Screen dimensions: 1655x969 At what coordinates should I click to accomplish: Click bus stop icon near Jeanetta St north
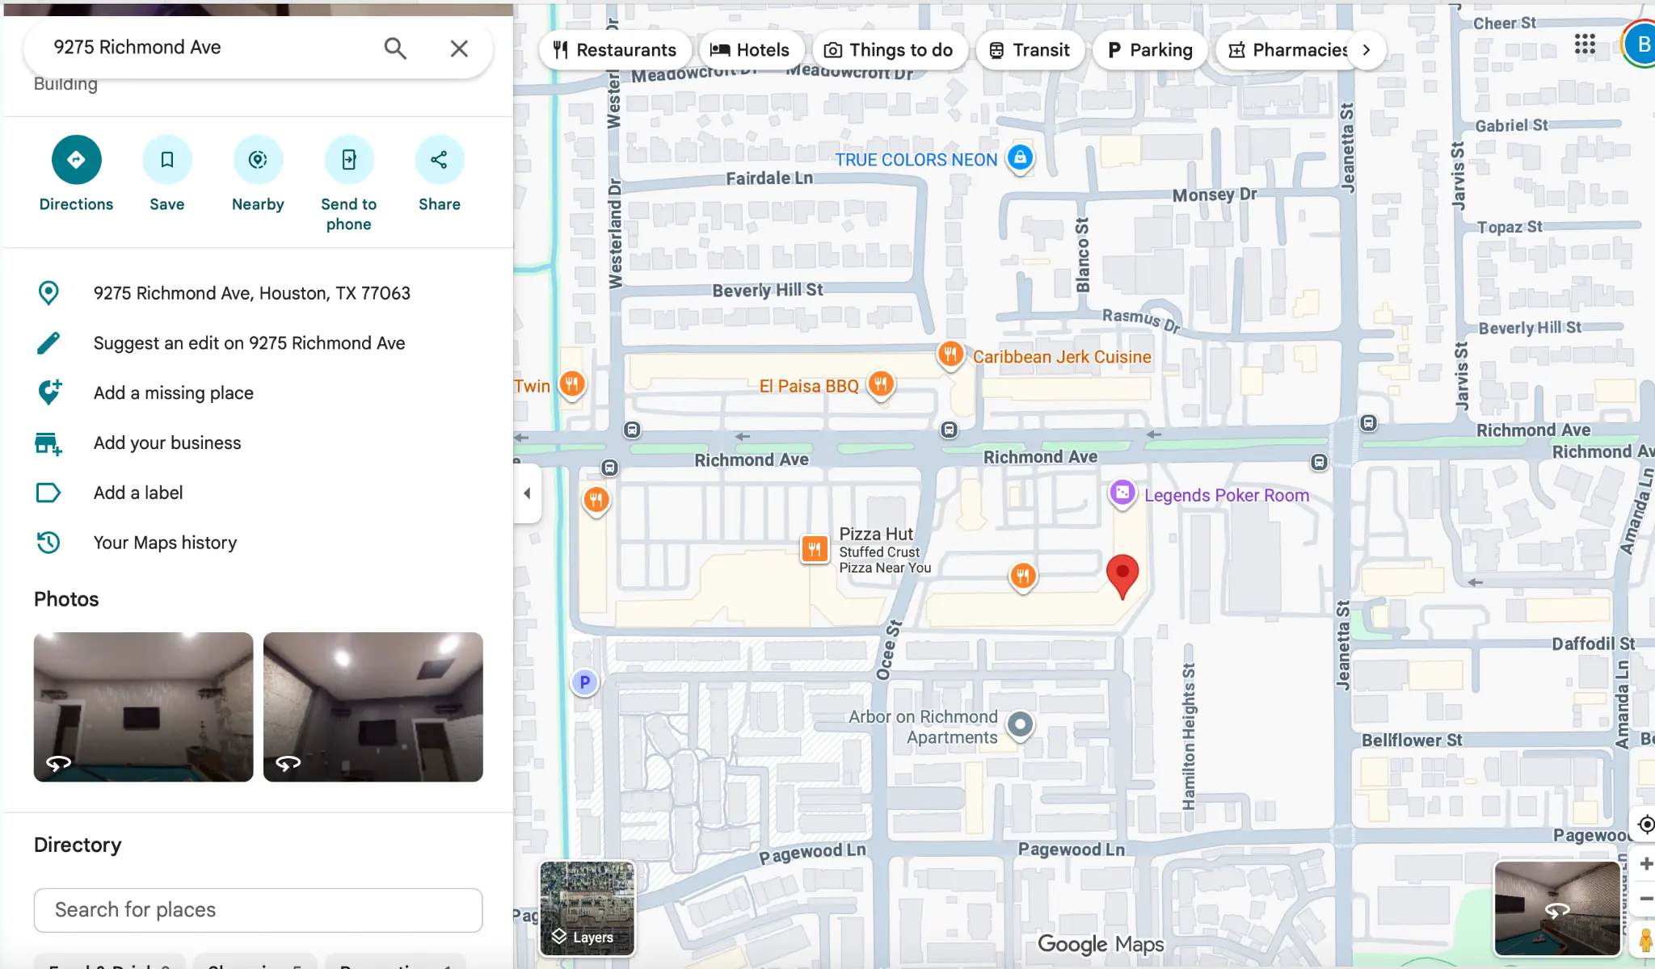(x=1368, y=422)
